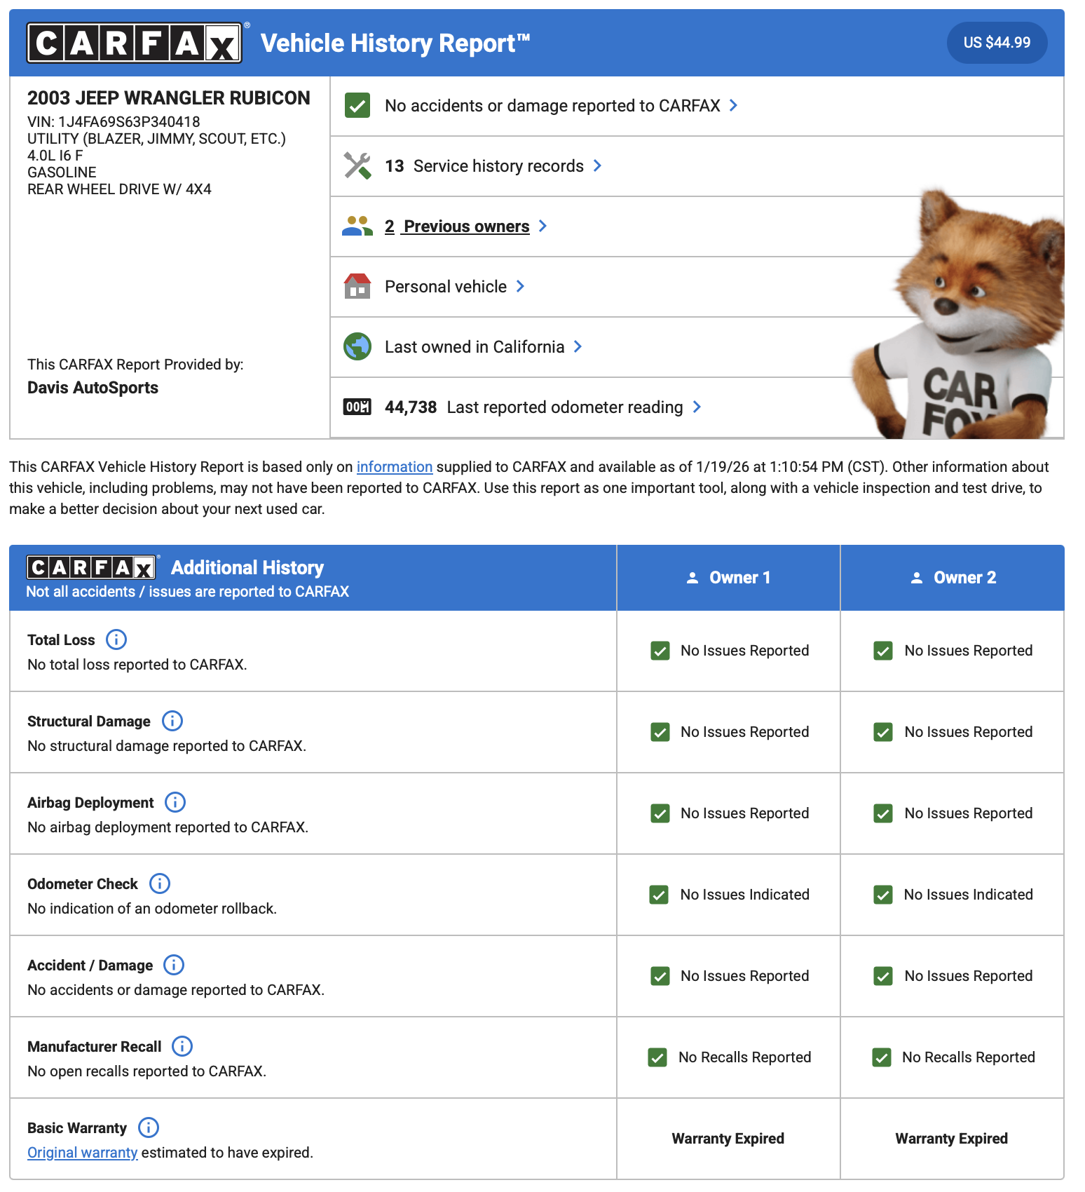Click Owner 1 Odometer Check green checkmark

[x=659, y=895]
